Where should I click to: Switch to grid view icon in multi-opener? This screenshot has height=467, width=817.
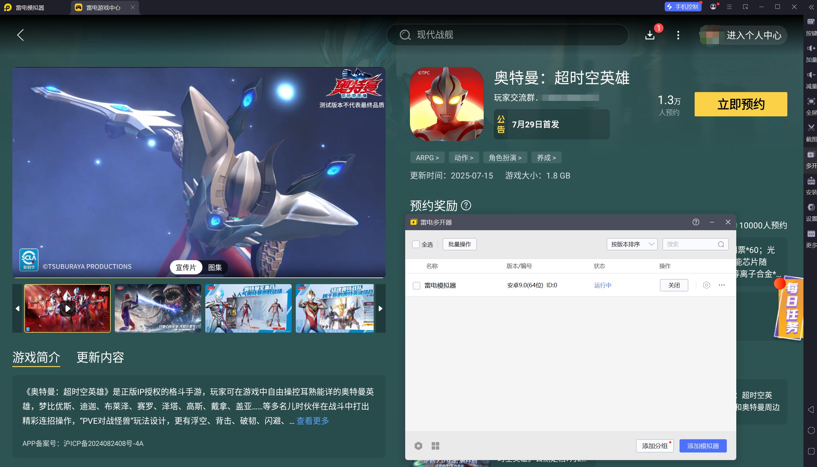tap(435, 446)
